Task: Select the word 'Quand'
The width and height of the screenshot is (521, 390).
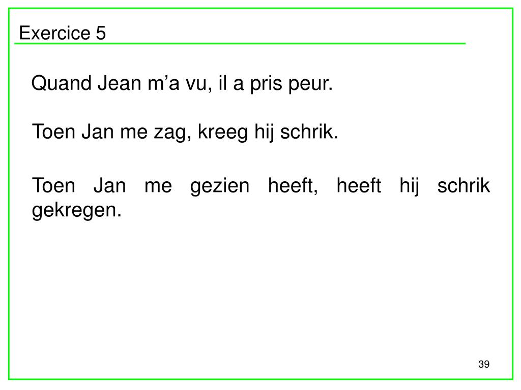Action: (62, 83)
